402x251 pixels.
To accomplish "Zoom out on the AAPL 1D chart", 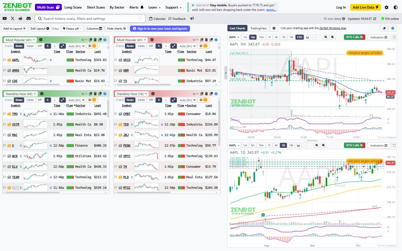I will (324, 145).
